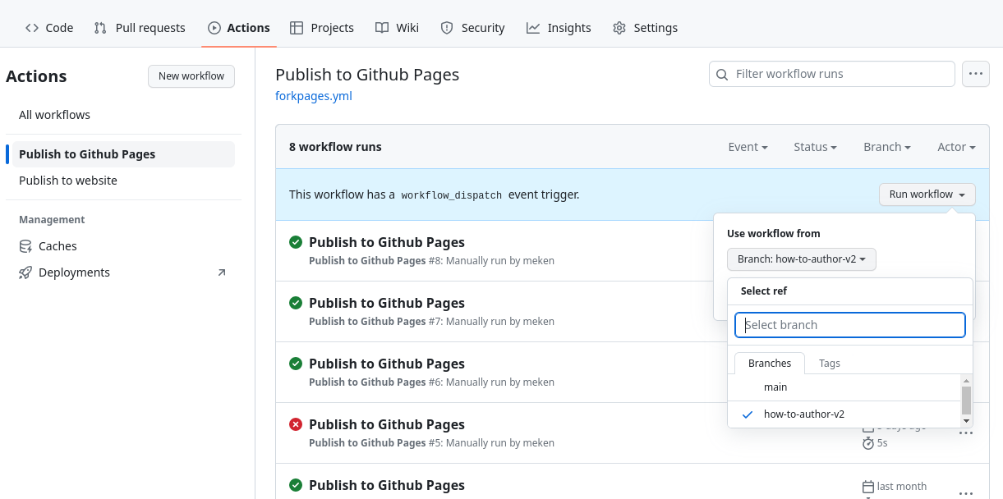Click the Caches database icon in sidebar

25,246
